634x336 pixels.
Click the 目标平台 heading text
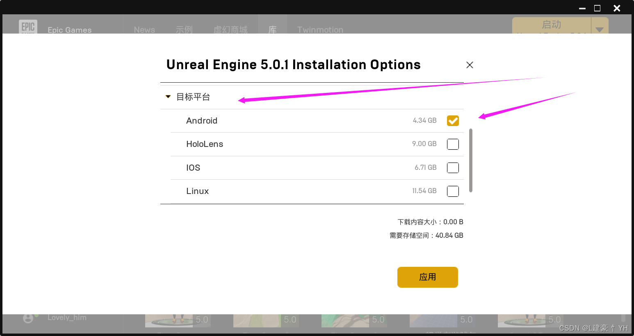pos(193,97)
